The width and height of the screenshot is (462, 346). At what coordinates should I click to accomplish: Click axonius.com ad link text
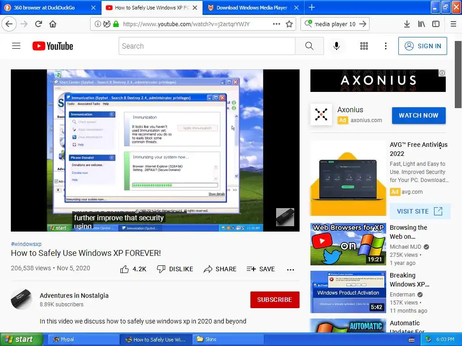pos(366,120)
